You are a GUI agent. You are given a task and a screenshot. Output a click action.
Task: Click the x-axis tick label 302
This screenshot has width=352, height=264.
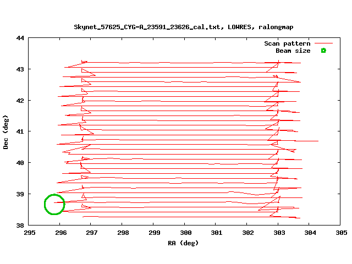[248, 233]
